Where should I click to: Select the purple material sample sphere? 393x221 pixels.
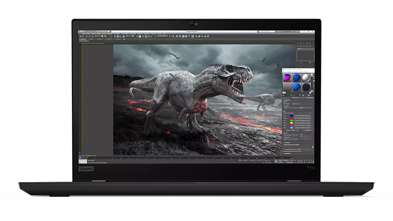click(306, 87)
